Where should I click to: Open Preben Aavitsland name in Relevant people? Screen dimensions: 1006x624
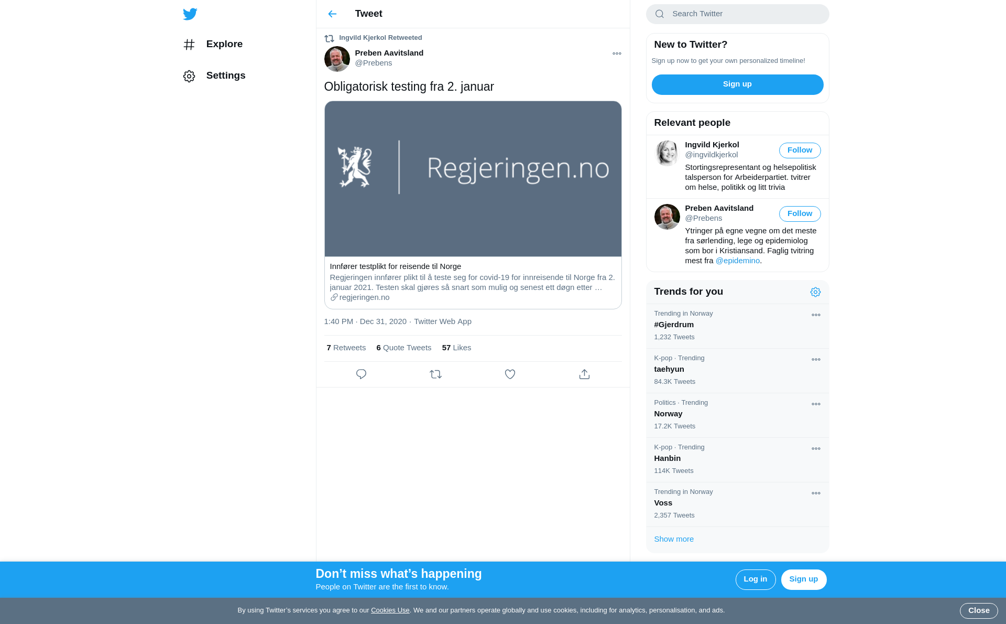pyautogui.click(x=719, y=208)
